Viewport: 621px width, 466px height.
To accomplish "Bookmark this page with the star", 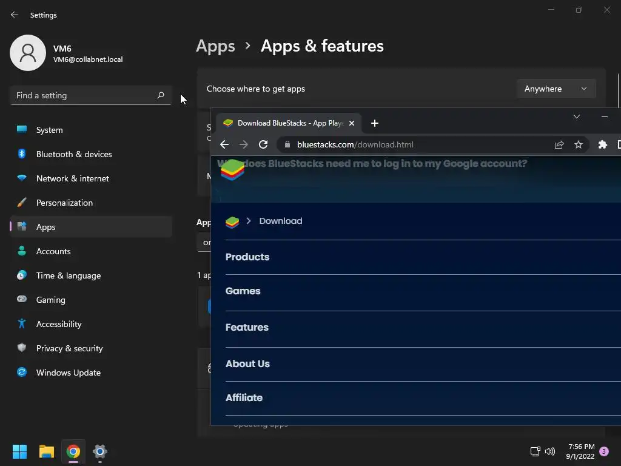I will (x=578, y=144).
